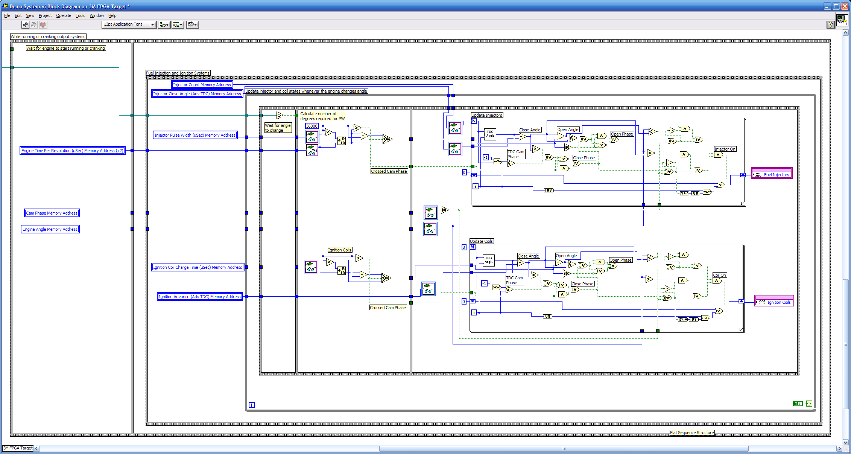
Task: Click the Run Continuously button
Action: coord(34,24)
